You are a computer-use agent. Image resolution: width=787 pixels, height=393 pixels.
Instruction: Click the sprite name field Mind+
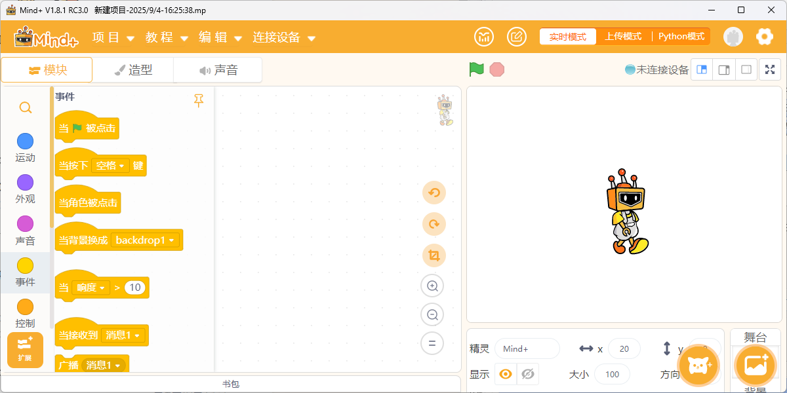point(527,349)
